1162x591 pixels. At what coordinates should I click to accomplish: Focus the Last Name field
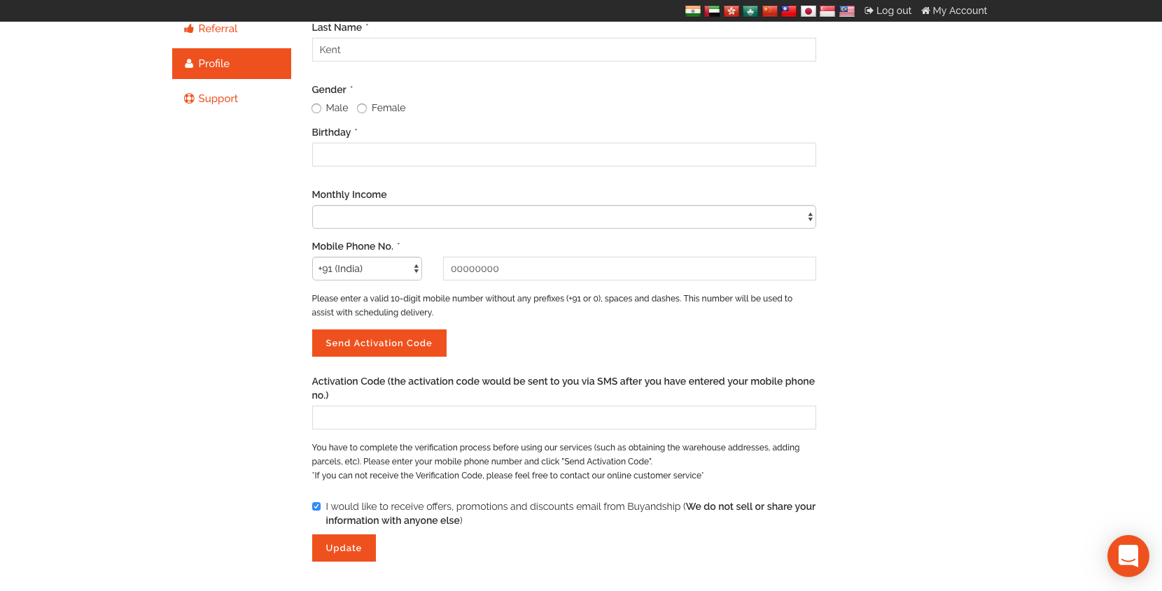click(x=564, y=50)
